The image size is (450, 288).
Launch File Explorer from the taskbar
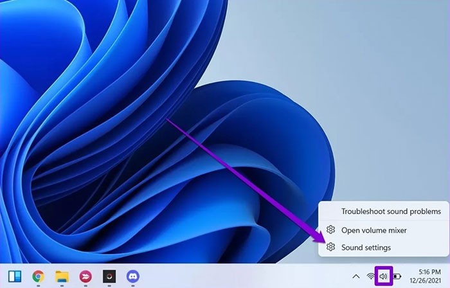(x=62, y=276)
